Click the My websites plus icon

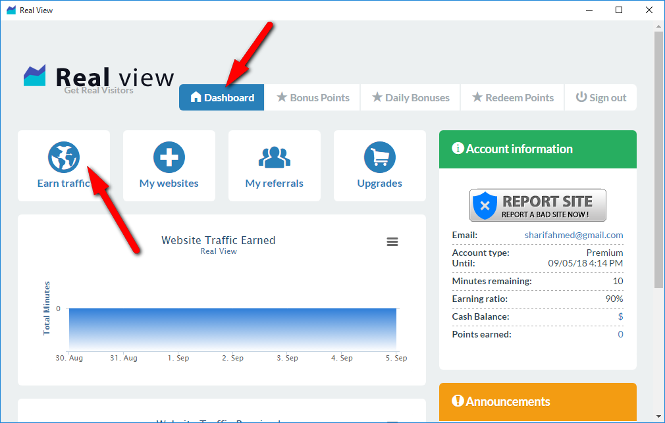(169, 157)
